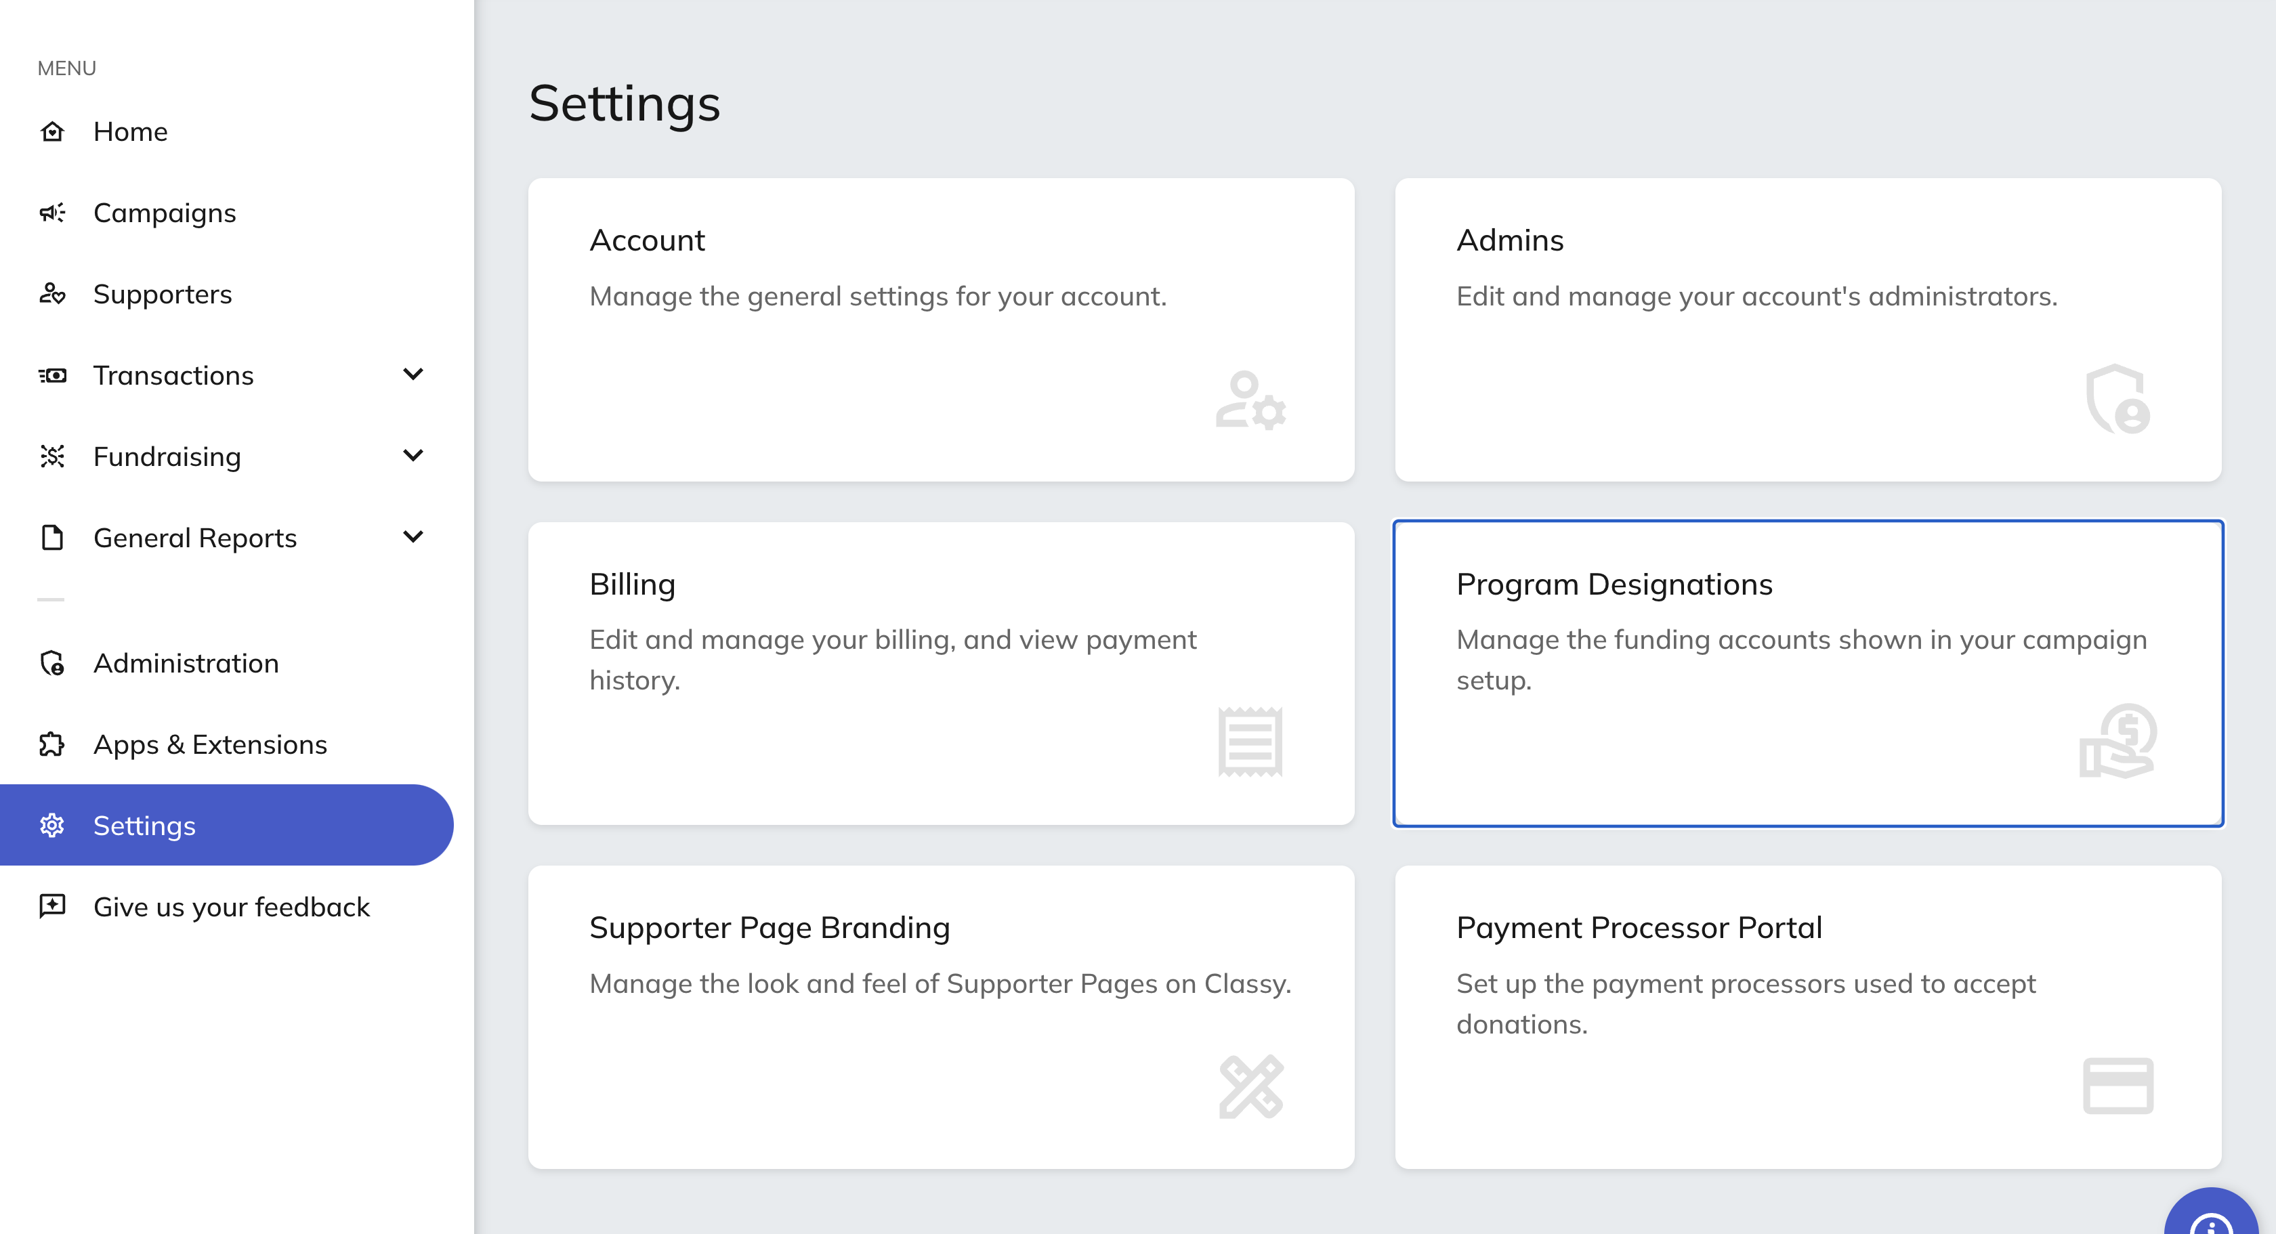2276x1234 pixels.
Task: Select Give us your feedback
Action: pyautogui.click(x=232, y=908)
